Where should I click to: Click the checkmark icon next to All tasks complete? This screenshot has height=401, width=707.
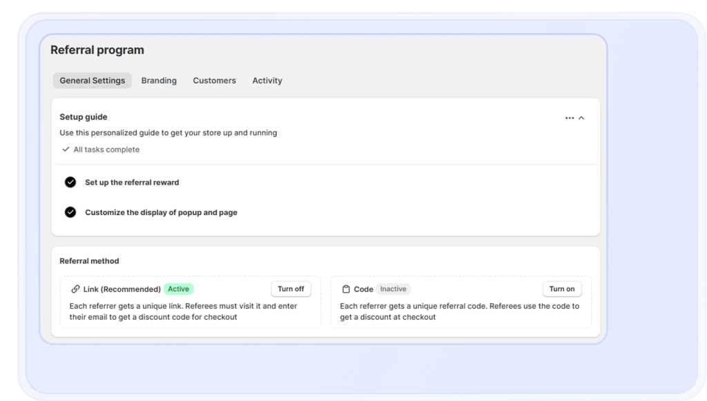66,149
